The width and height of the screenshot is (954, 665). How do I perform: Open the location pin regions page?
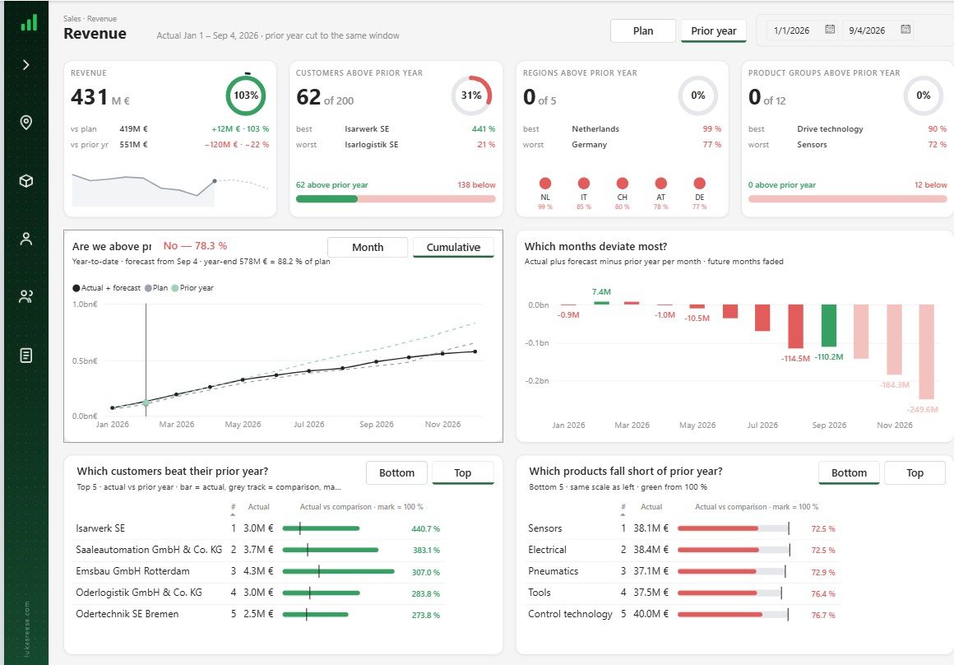[x=25, y=123]
